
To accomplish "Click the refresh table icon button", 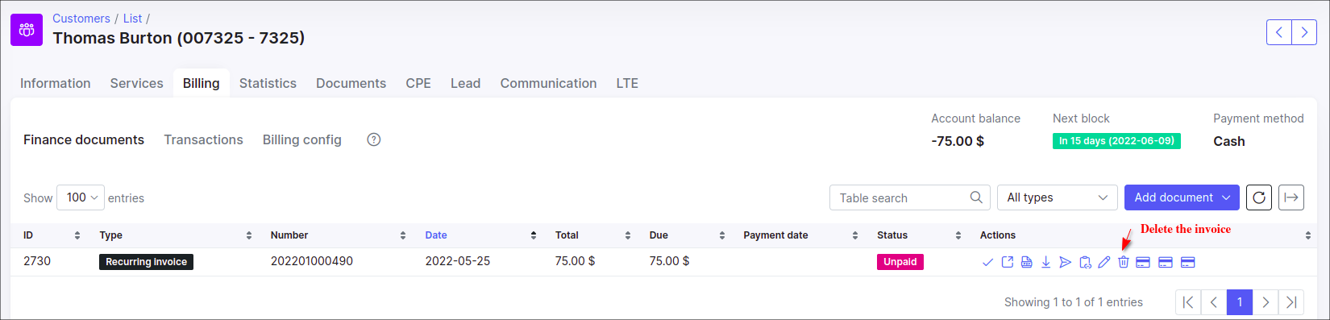I will pyautogui.click(x=1259, y=197).
